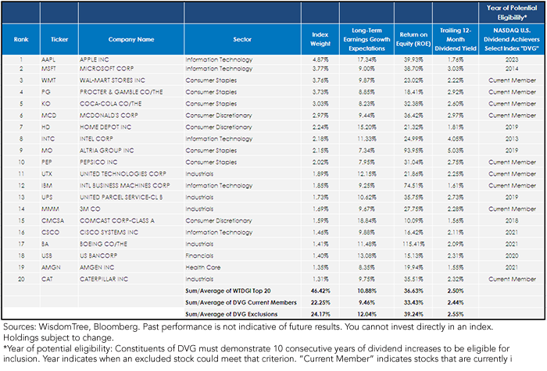Click the Index Weight column header
The image size is (547, 371).
(x=320, y=39)
